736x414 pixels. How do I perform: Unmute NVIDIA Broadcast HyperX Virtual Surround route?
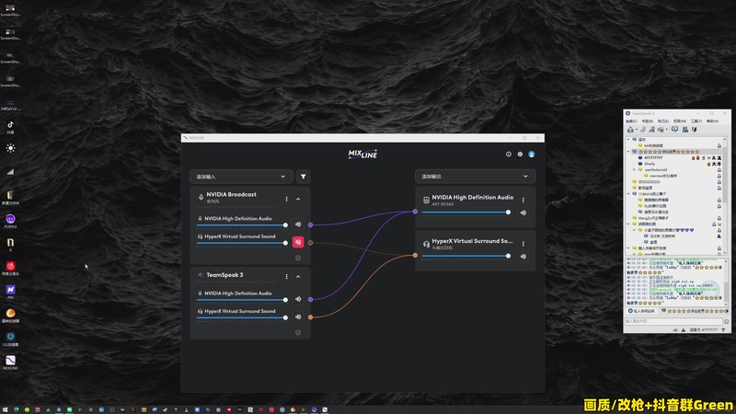point(298,242)
